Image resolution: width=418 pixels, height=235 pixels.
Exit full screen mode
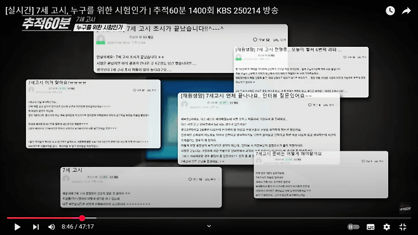tap(403, 227)
